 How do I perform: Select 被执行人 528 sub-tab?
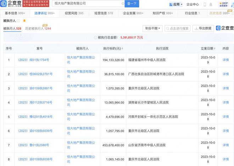pos(12,28)
